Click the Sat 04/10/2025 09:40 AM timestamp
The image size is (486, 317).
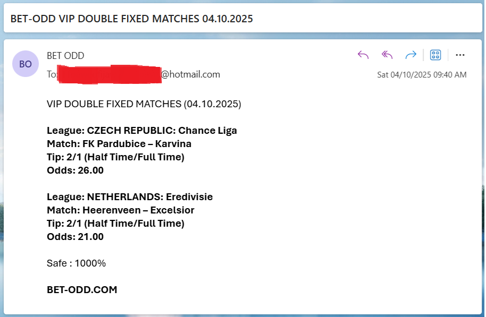(422, 75)
